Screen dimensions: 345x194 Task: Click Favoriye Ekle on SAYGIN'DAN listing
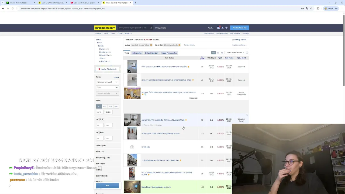[x=147, y=125]
